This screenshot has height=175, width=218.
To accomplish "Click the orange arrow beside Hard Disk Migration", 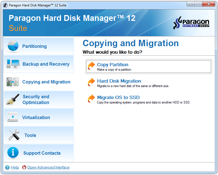I will [x=91, y=82].
